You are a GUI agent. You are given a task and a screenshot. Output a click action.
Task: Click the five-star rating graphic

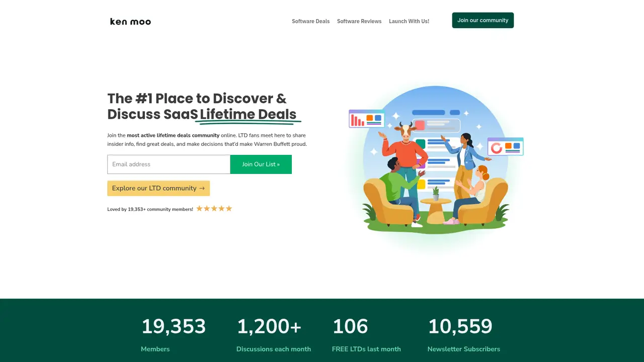[214, 209]
